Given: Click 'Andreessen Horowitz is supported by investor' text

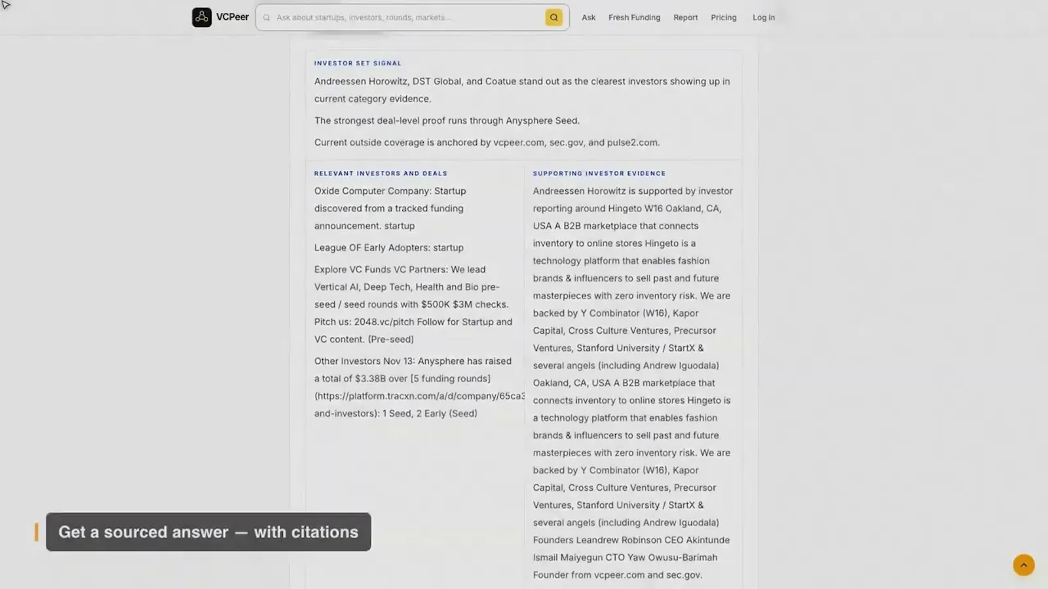Looking at the screenshot, I should (x=633, y=190).
